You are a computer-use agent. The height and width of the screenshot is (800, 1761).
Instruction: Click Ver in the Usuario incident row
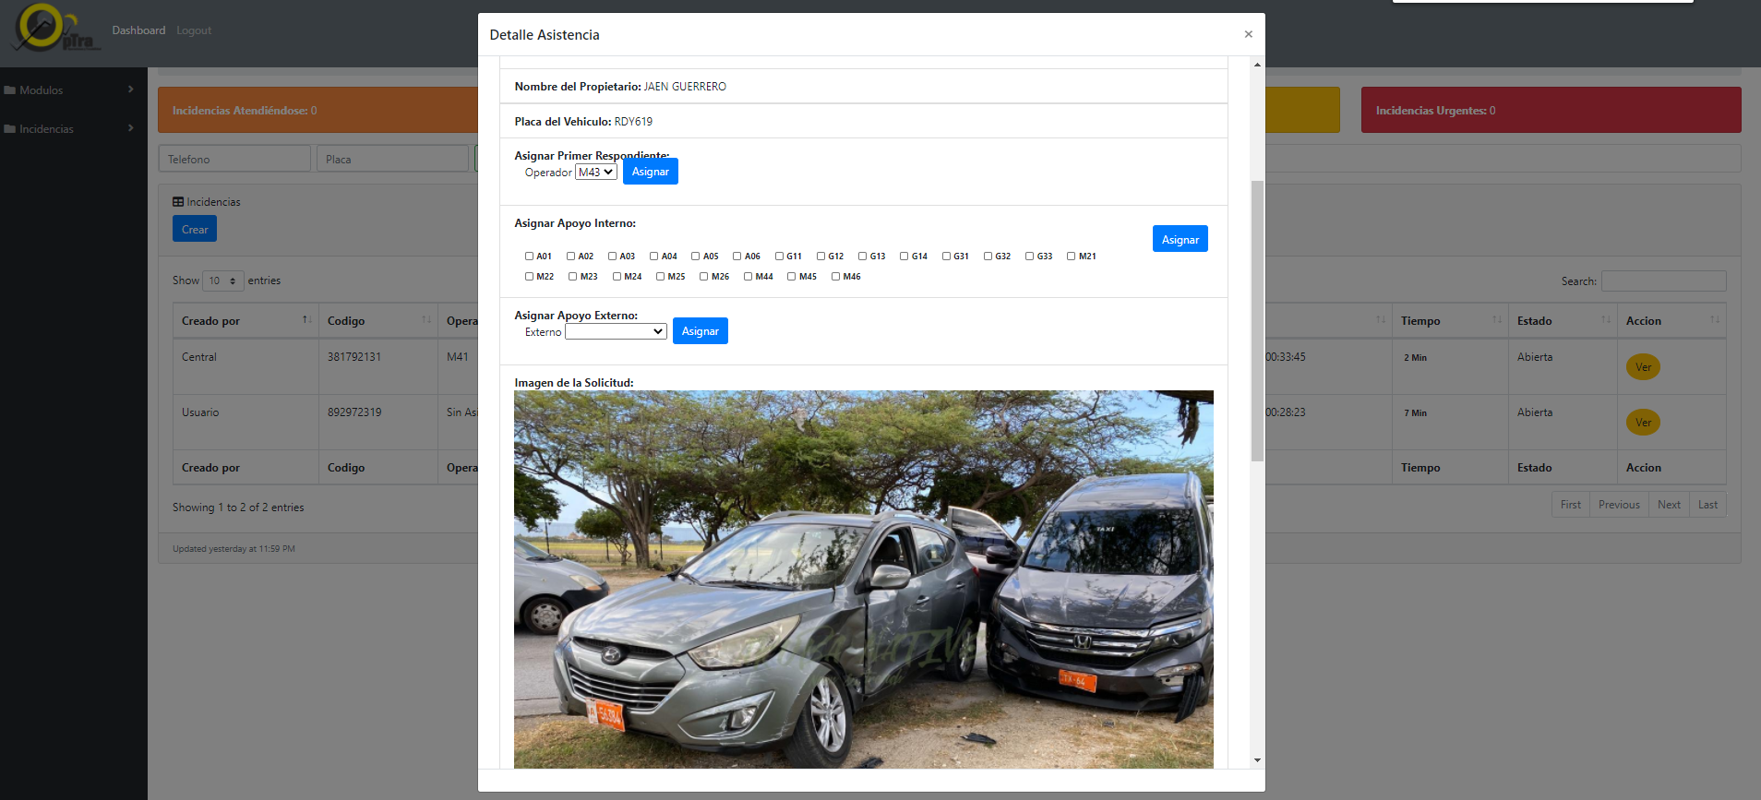pos(1643,423)
